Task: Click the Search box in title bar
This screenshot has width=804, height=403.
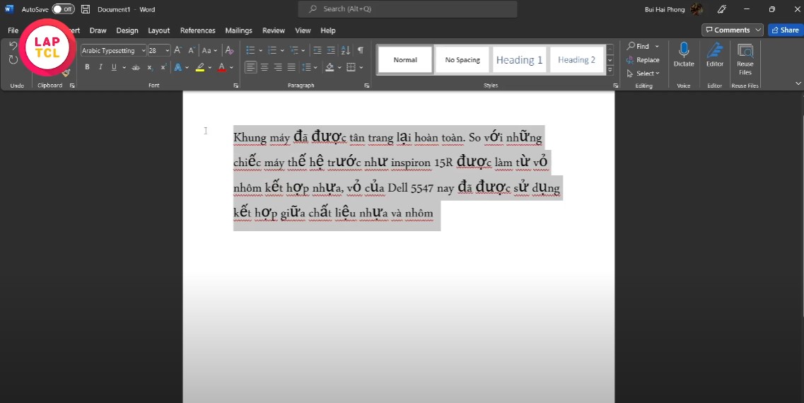Action: 408,9
